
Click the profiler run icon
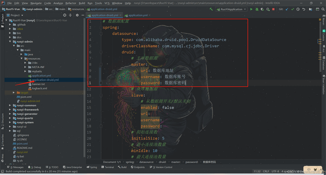(x=268, y=9)
